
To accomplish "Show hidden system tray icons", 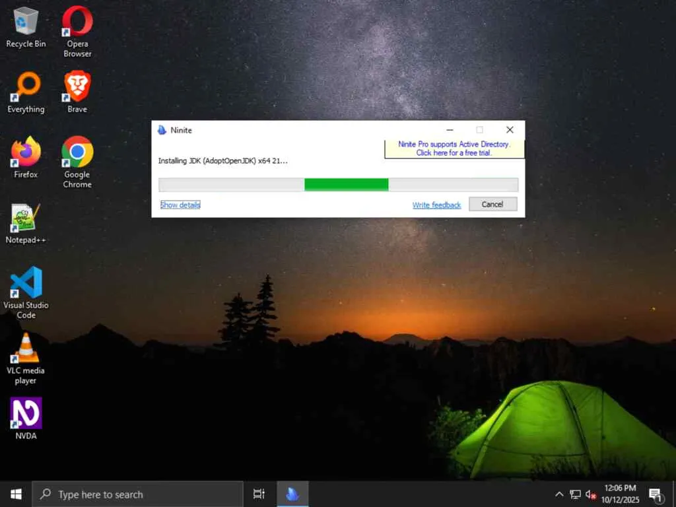I will tap(559, 494).
